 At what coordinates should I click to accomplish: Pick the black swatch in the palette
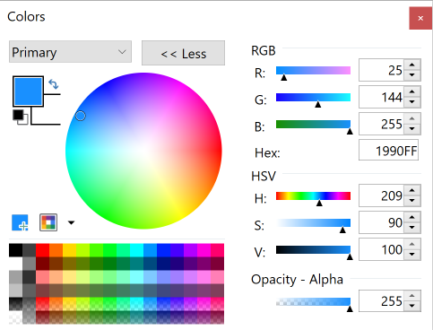coord(15,250)
